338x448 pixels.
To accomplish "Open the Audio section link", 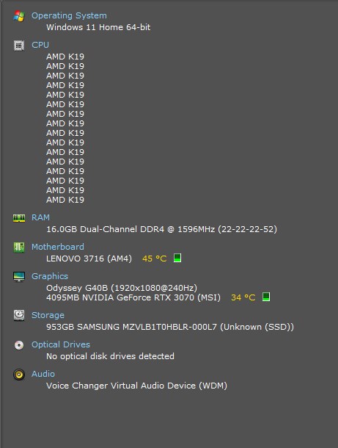I will pos(43,374).
